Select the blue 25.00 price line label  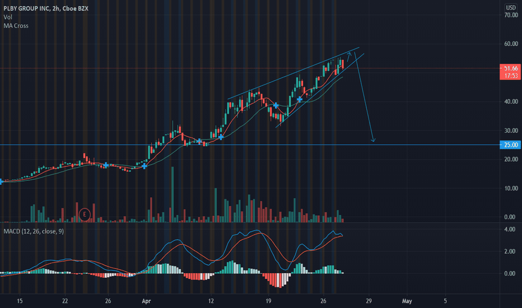[x=511, y=145]
